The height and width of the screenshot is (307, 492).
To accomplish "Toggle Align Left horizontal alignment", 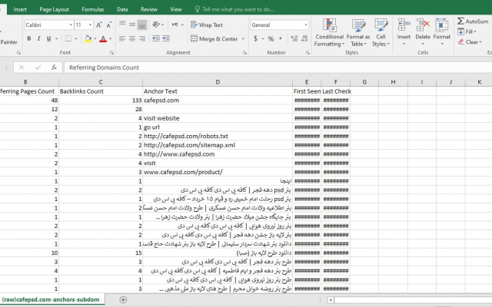I will (122, 38).
